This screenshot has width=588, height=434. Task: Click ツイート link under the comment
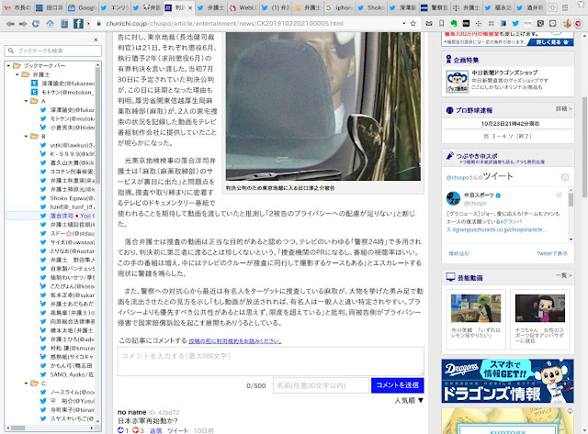click(177, 431)
